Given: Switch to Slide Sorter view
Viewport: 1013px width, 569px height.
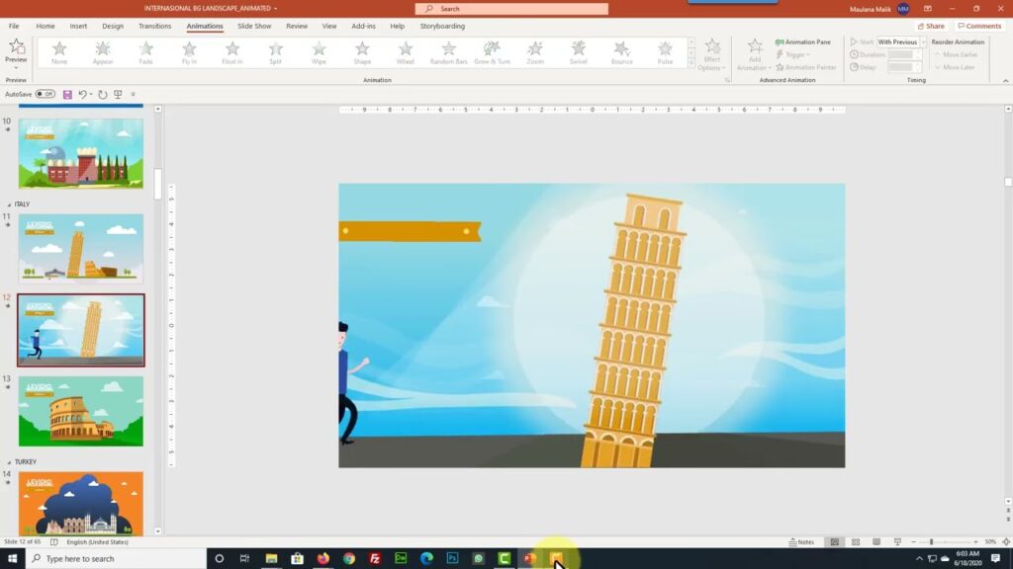Looking at the screenshot, I should [x=856, y=542].
